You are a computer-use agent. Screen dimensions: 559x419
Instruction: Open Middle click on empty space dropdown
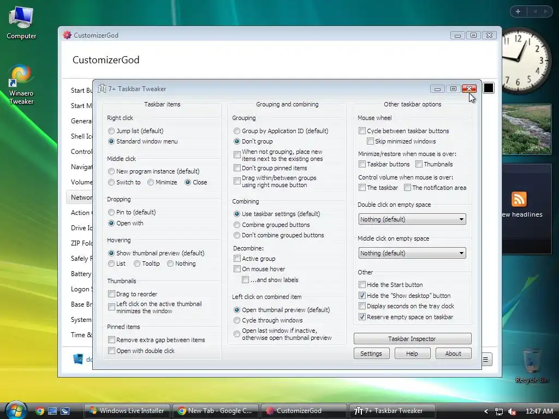pyautogui.click(x=412, y=253)
